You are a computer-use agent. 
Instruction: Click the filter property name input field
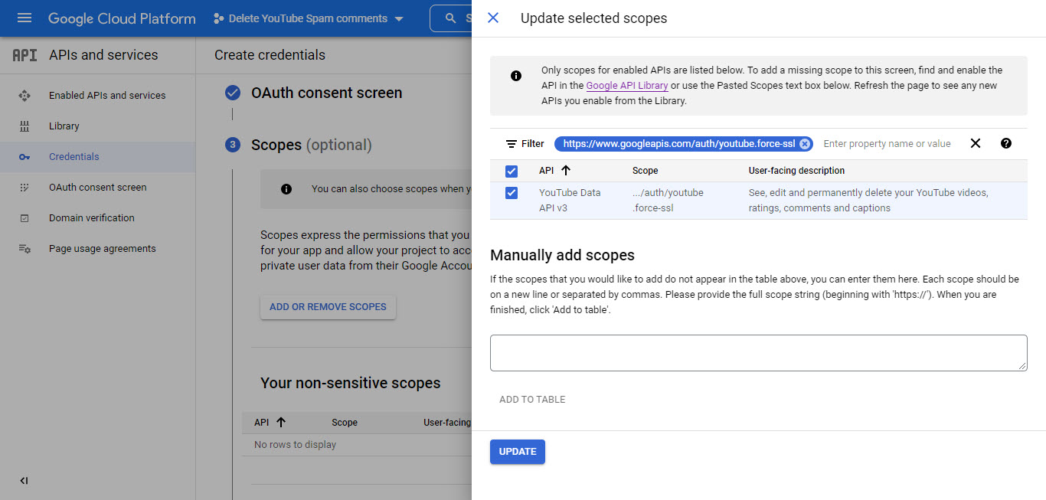tap(888, 144)
